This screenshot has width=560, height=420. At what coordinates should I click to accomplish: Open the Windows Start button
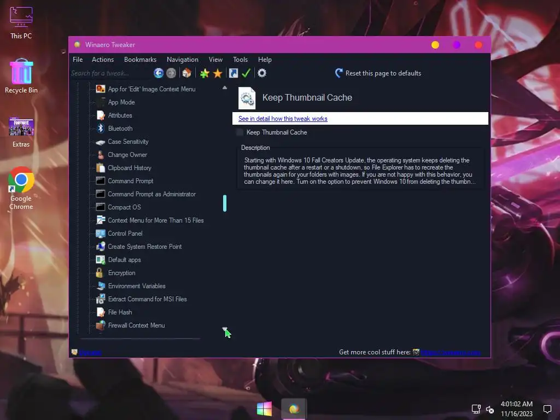(264, 409)
